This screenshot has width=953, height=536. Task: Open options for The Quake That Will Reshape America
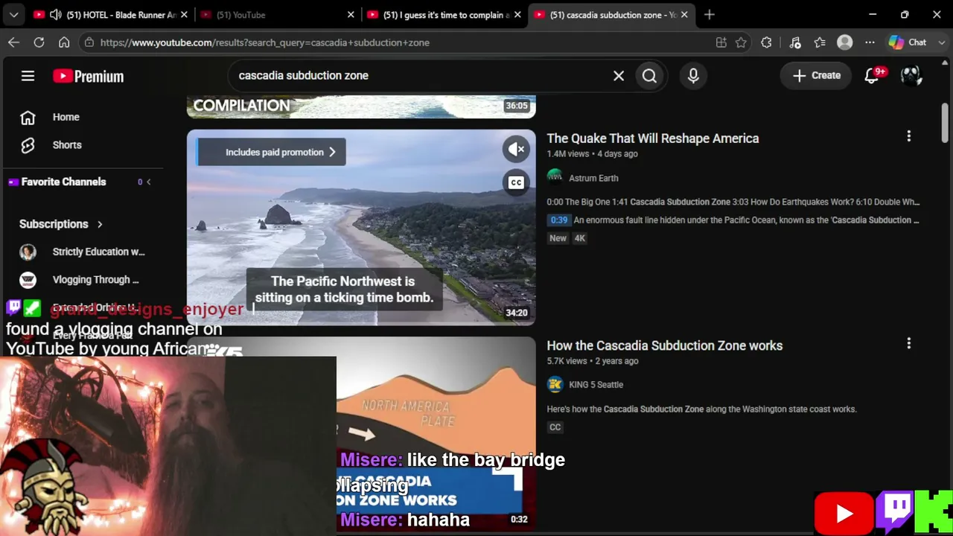click(x=908, y=136)
